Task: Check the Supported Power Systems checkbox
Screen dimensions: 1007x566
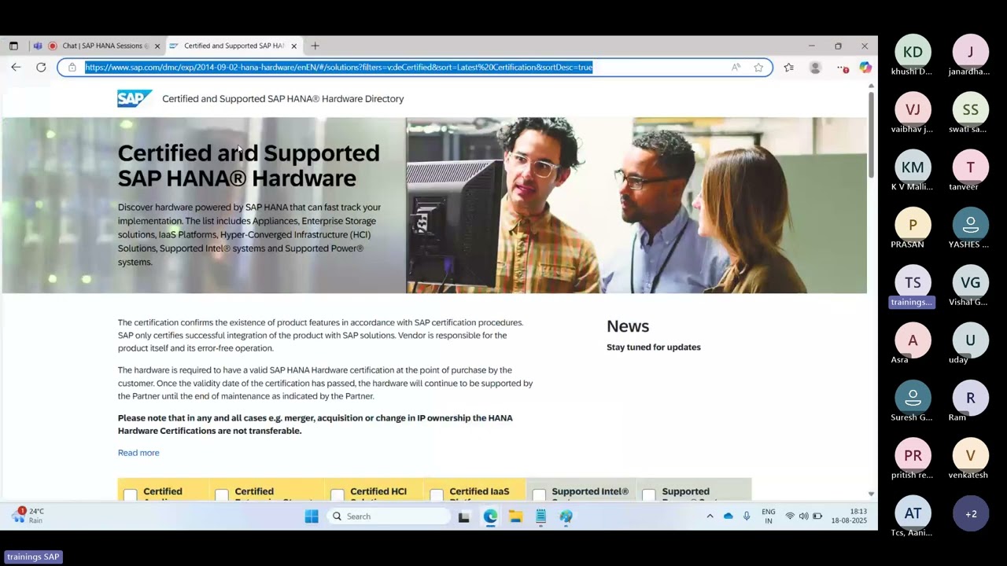Action: [x=649, y=494]
